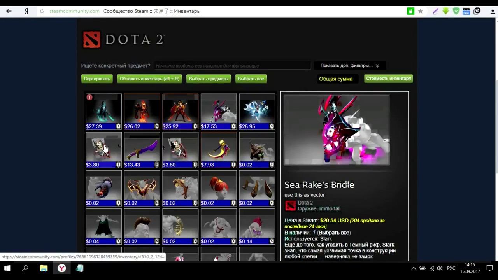Click the 'Выбрать предметы' button
Viewport: 498px width, 280px height.
point(209,79)
